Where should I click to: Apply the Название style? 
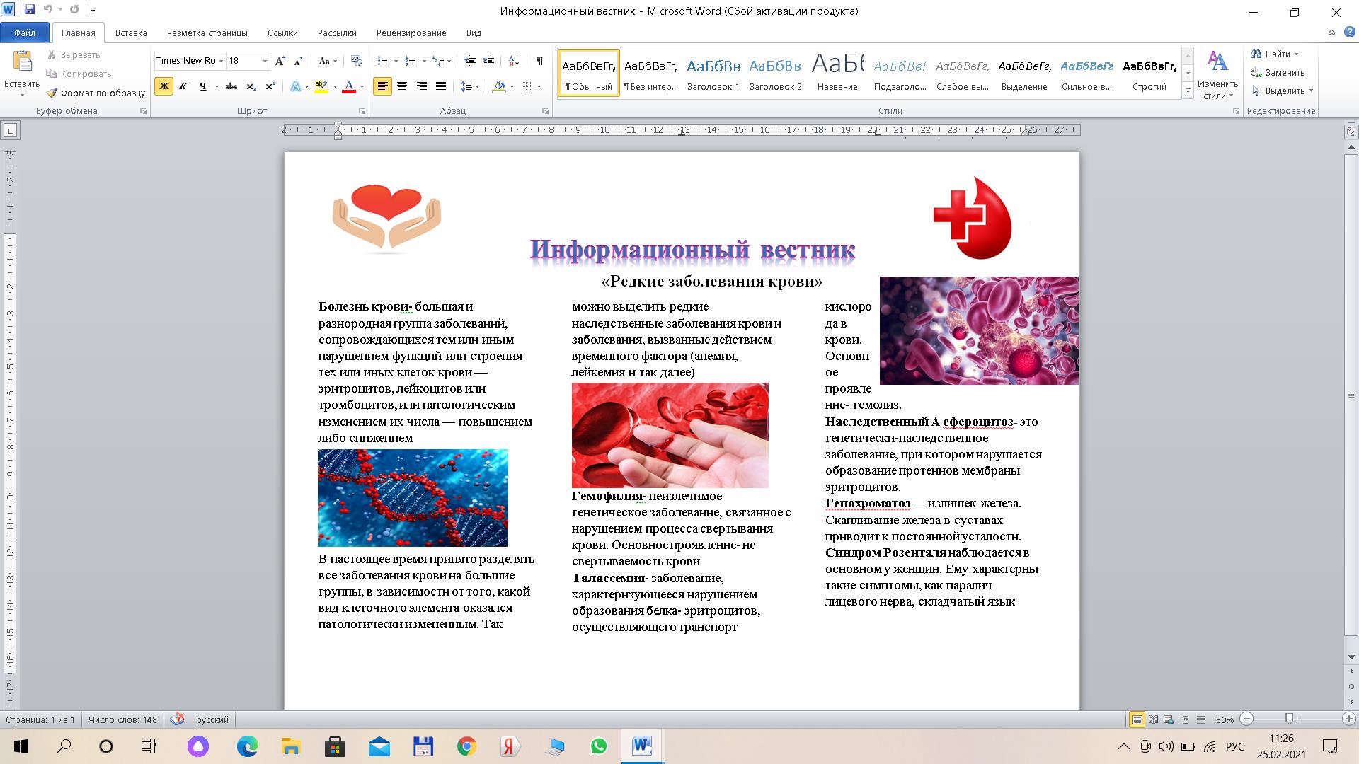pos(837,73)
